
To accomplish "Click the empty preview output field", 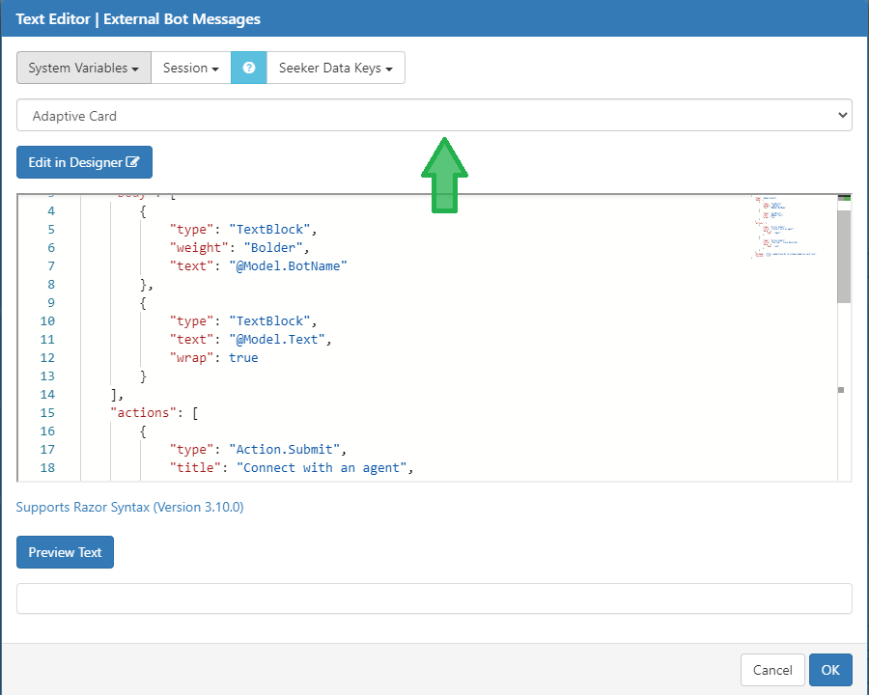I will (434, 598).
